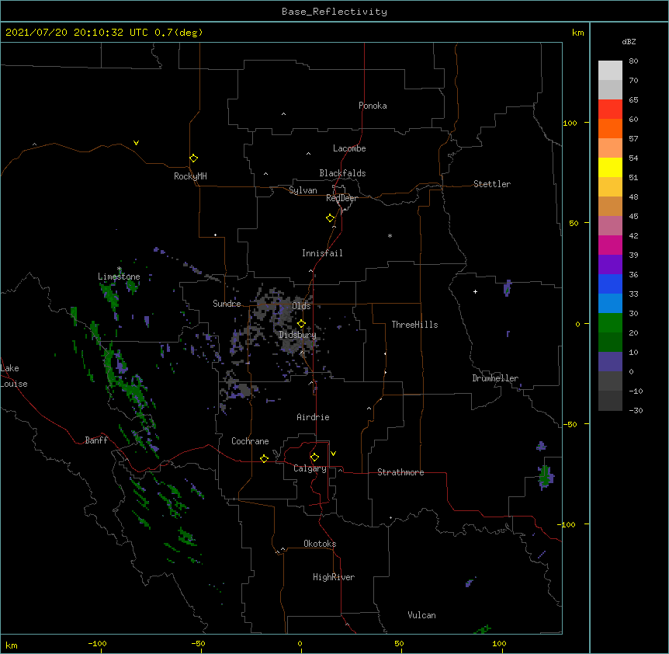Click the Innisfail label
The height and width of the screenshot is (654, 669).
click(322, 253)
